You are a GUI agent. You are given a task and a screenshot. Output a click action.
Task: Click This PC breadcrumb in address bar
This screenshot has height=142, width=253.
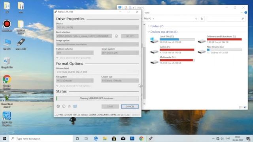[x=147, y=19]
